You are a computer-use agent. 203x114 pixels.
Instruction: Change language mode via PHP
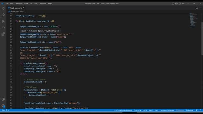(156, 110)
